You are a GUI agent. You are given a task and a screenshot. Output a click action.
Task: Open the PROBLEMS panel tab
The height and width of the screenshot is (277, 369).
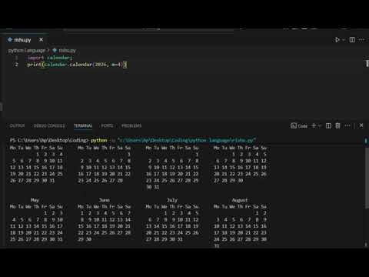131,125
